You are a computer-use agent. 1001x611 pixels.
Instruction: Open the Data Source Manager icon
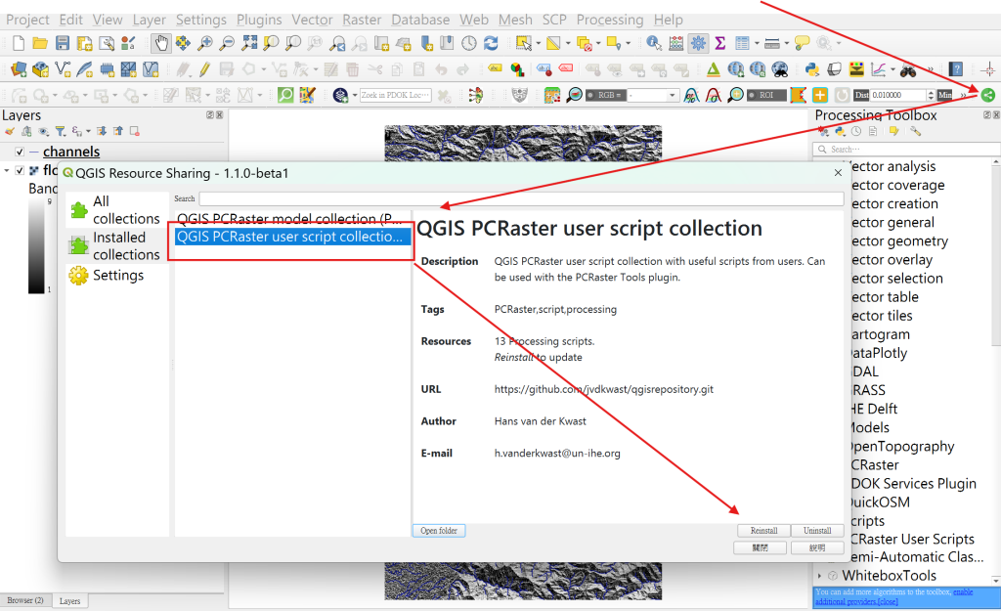pyautogui.click(x=19, y=69)
